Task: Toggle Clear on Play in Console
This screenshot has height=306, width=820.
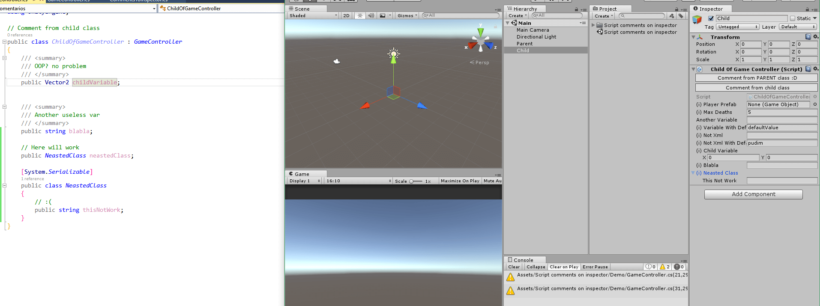Action: (564, 267)
